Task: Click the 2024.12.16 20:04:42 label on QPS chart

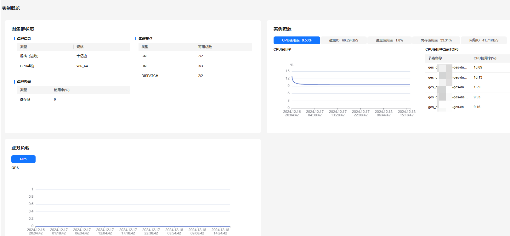Action: pyautogui.click(x=36, y=232)
